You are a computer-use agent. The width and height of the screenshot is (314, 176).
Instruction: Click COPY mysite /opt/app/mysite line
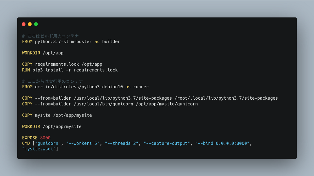point(57,115)
